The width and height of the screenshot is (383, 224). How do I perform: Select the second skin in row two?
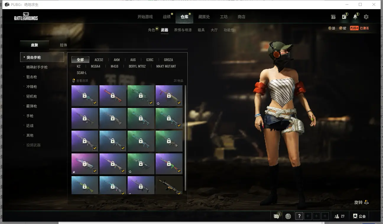[113, 118]
